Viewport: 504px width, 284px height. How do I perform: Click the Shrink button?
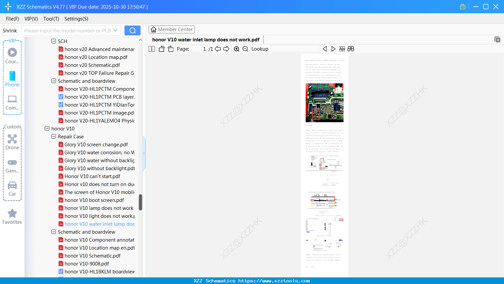click(10, 30)
